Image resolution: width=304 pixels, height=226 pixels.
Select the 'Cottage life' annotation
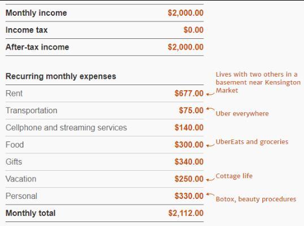point(234,176)
